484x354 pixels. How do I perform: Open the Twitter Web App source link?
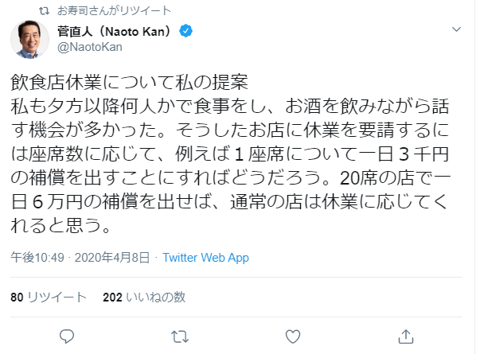[x=205, y=258]
